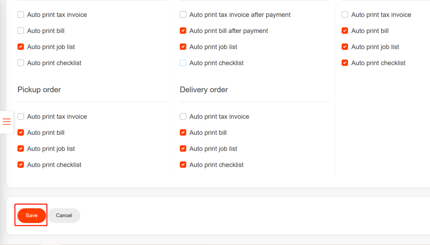This screenshot has width=430, height=245.
Task: Check Auto print checklist above Delivery order heading
Action: coord(183,63)
